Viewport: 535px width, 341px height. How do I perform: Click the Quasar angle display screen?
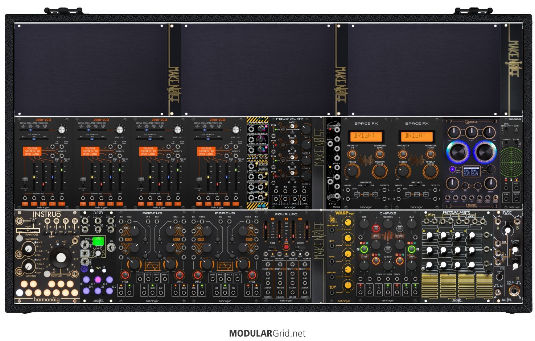point(472,171)
